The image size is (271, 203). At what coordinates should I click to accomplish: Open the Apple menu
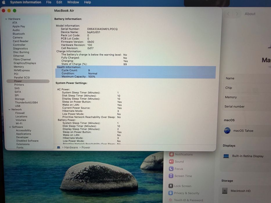(3, 2)
